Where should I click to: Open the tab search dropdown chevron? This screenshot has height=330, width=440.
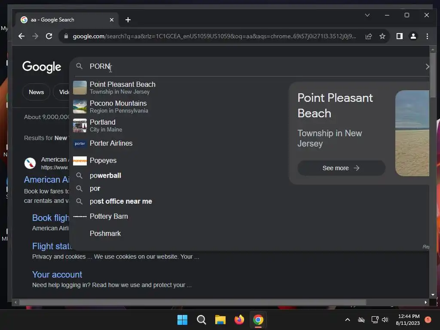pos(367,15)
